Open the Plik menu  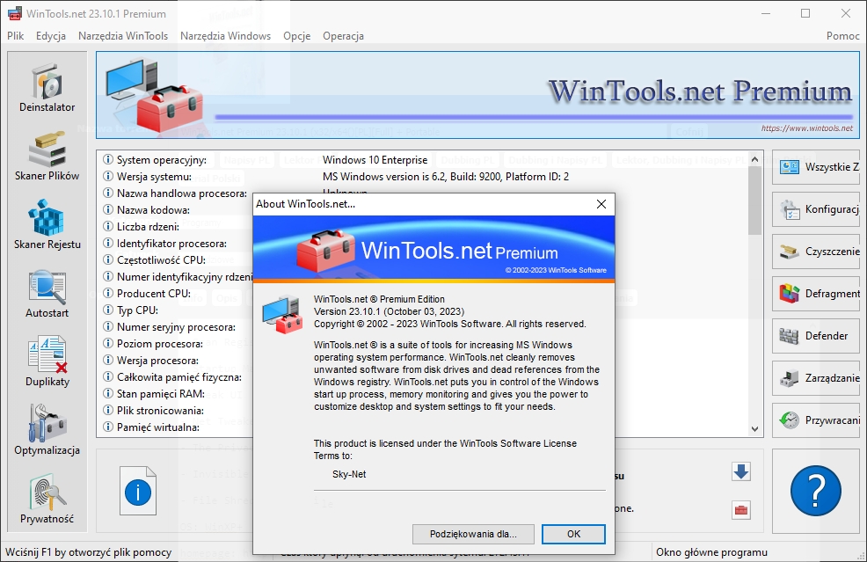16,36
